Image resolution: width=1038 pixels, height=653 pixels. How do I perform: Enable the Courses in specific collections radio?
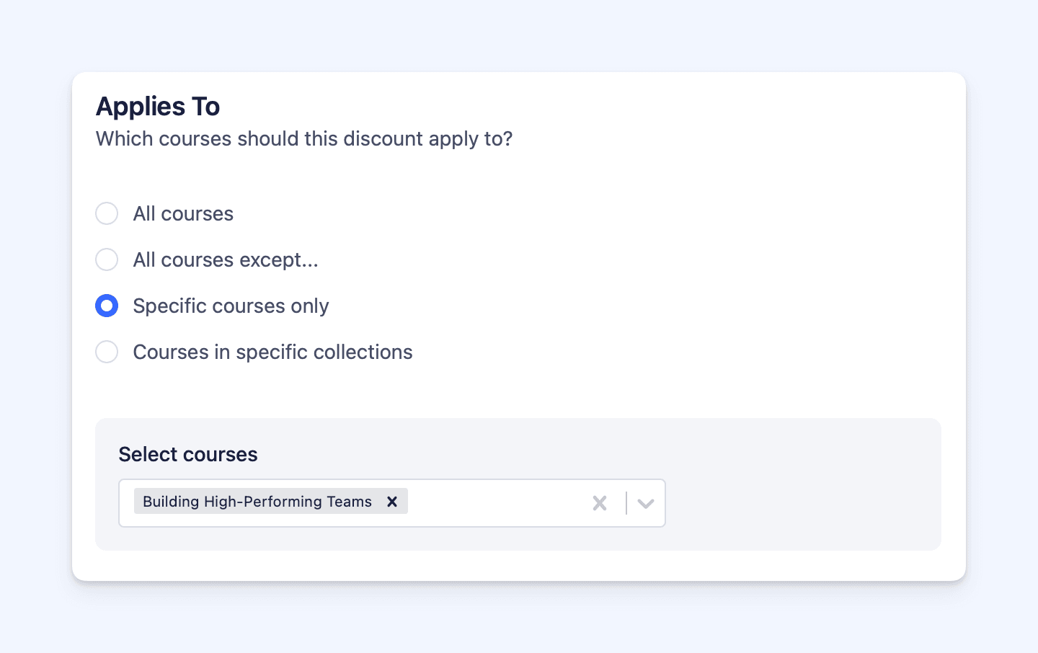coord(107,352)
